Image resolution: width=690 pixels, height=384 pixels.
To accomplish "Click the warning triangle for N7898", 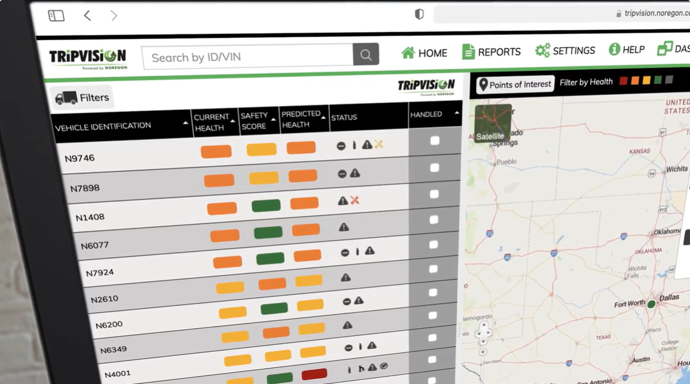I will click(355, 173).
